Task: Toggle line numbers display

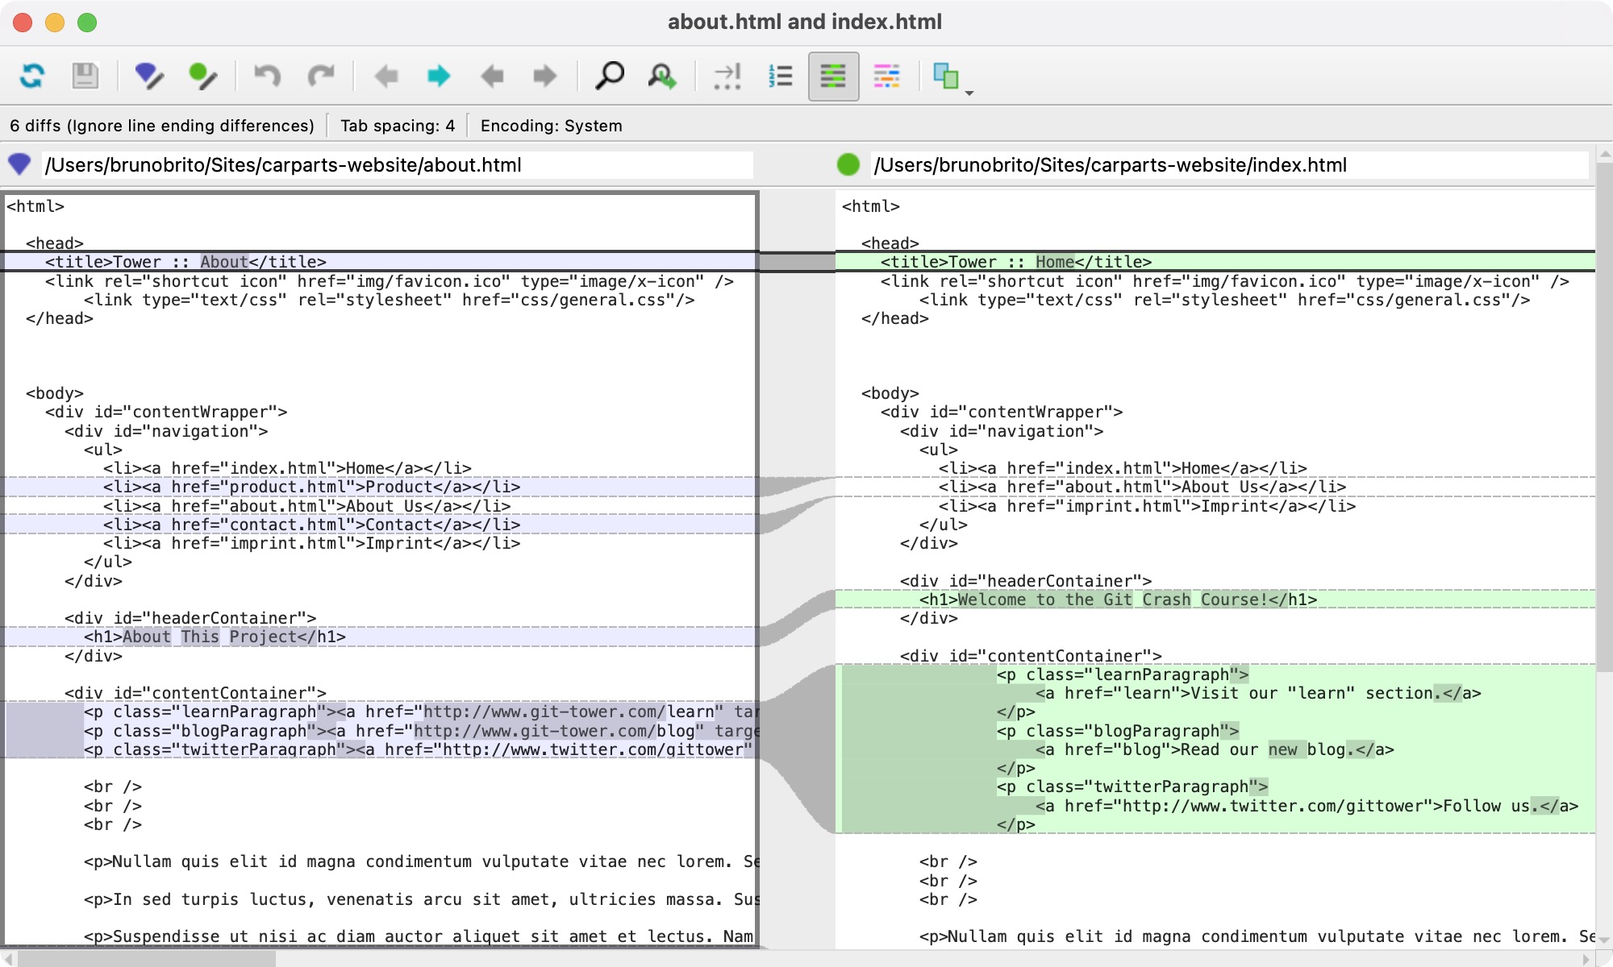Action: click(x=780, y=76)
